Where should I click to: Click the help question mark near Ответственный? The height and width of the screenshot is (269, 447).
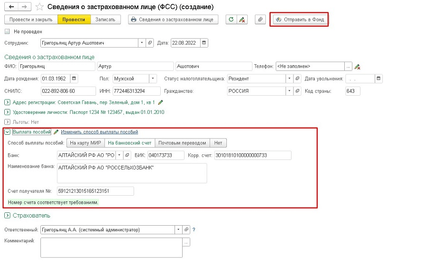tap(194, 230)
